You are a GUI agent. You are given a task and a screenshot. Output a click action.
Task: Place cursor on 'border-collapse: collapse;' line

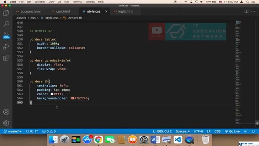[x=61, y=48]
